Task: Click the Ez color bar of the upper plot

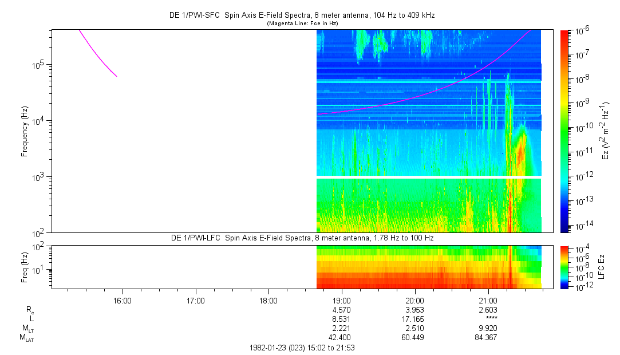Action: pyautogui.click(x=565, y=131)
